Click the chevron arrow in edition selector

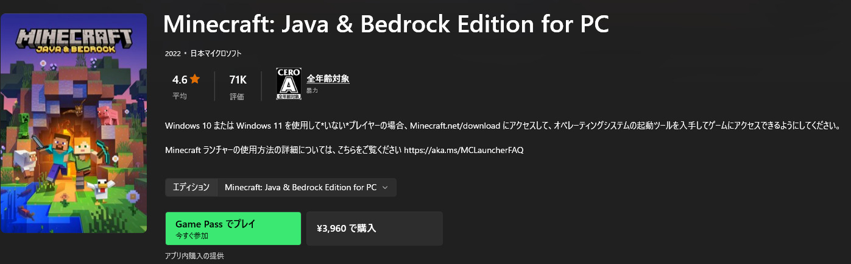[385, 188]
